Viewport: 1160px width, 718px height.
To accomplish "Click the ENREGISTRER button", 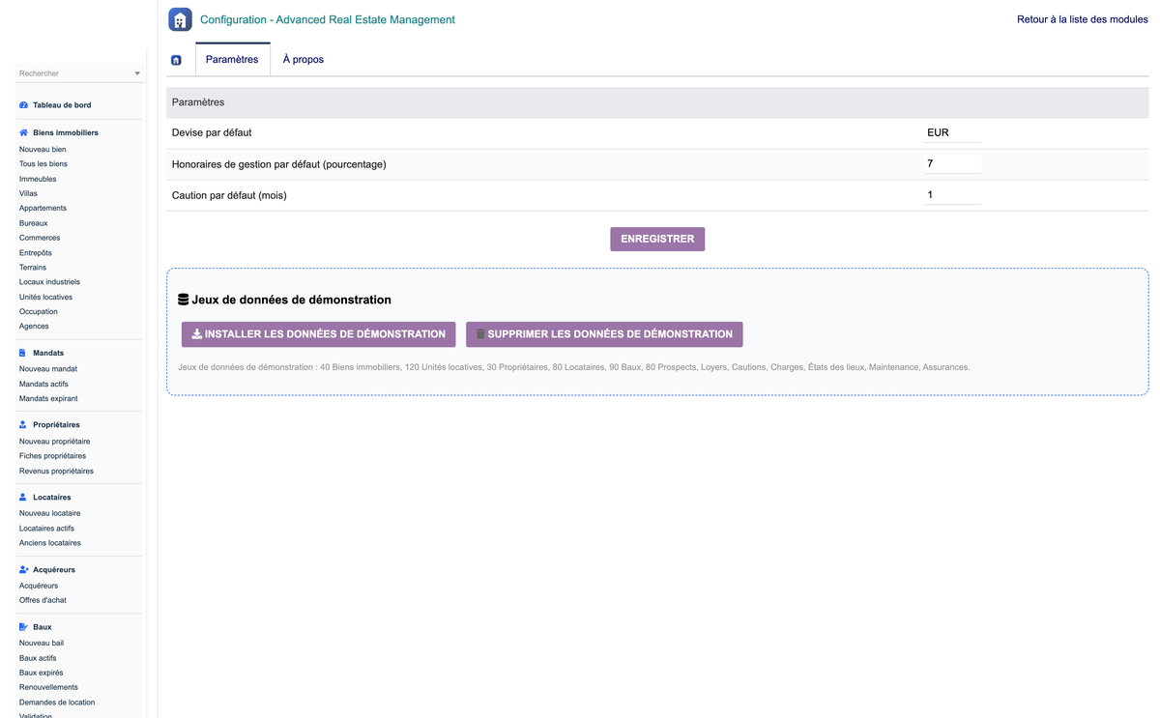I will pyautogui.click(x=657, y=239).
